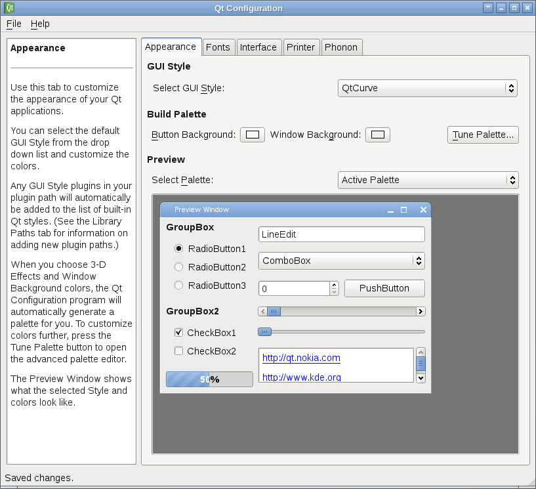Viewport: 536px width, 489px height.
Task: Click the links list scroll-up arrow
Action: [x=421, y=352]
